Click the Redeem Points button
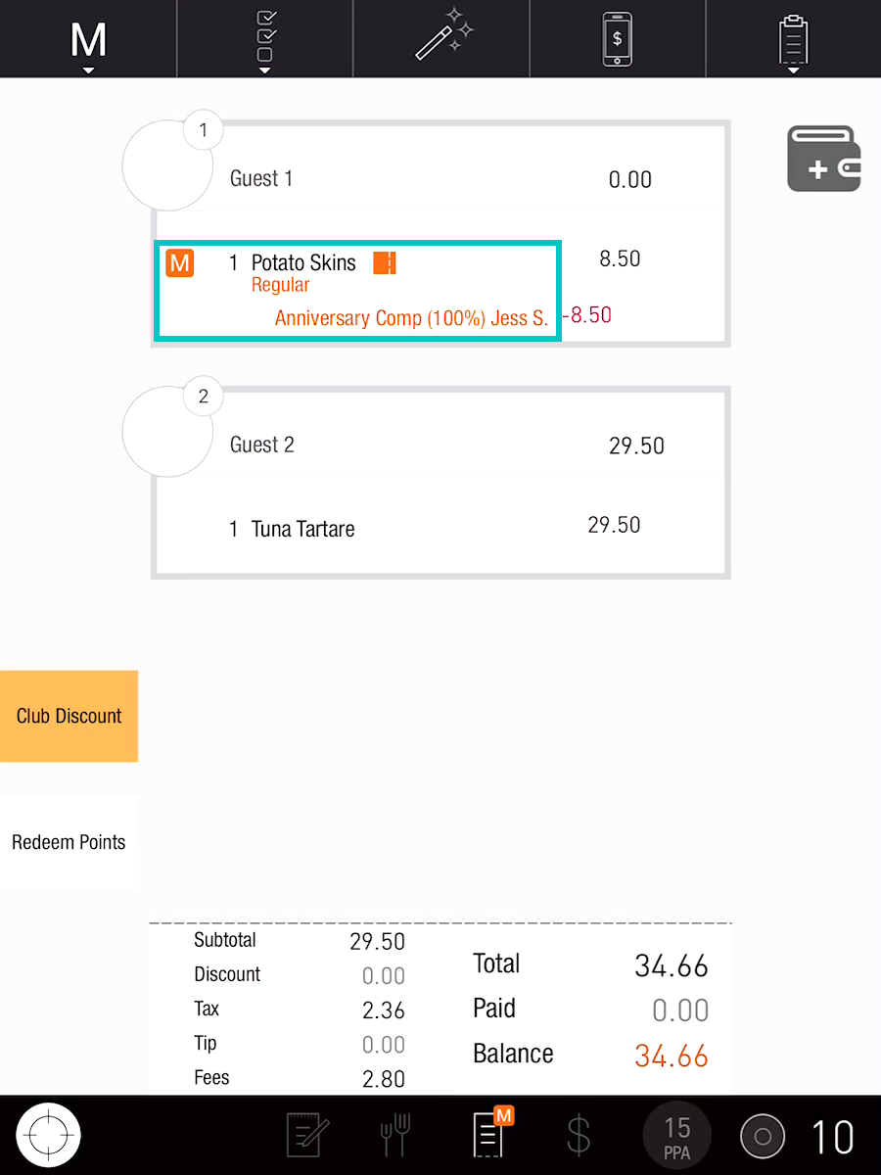This screenshot has width=881, height=1175. tap(69, 842)
